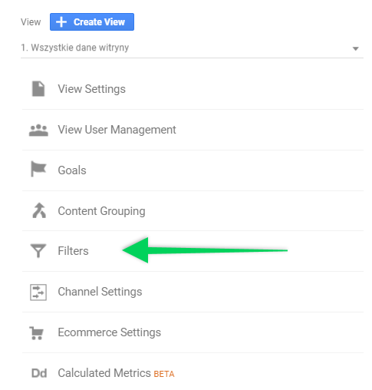Click the View column label
This screenshot has height=390, width=372.
pos(31,22)
